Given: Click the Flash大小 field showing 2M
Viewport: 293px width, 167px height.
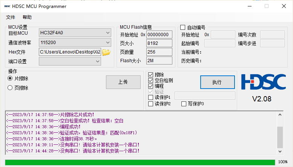Looking at the screenshot, I should pos(159,61).
